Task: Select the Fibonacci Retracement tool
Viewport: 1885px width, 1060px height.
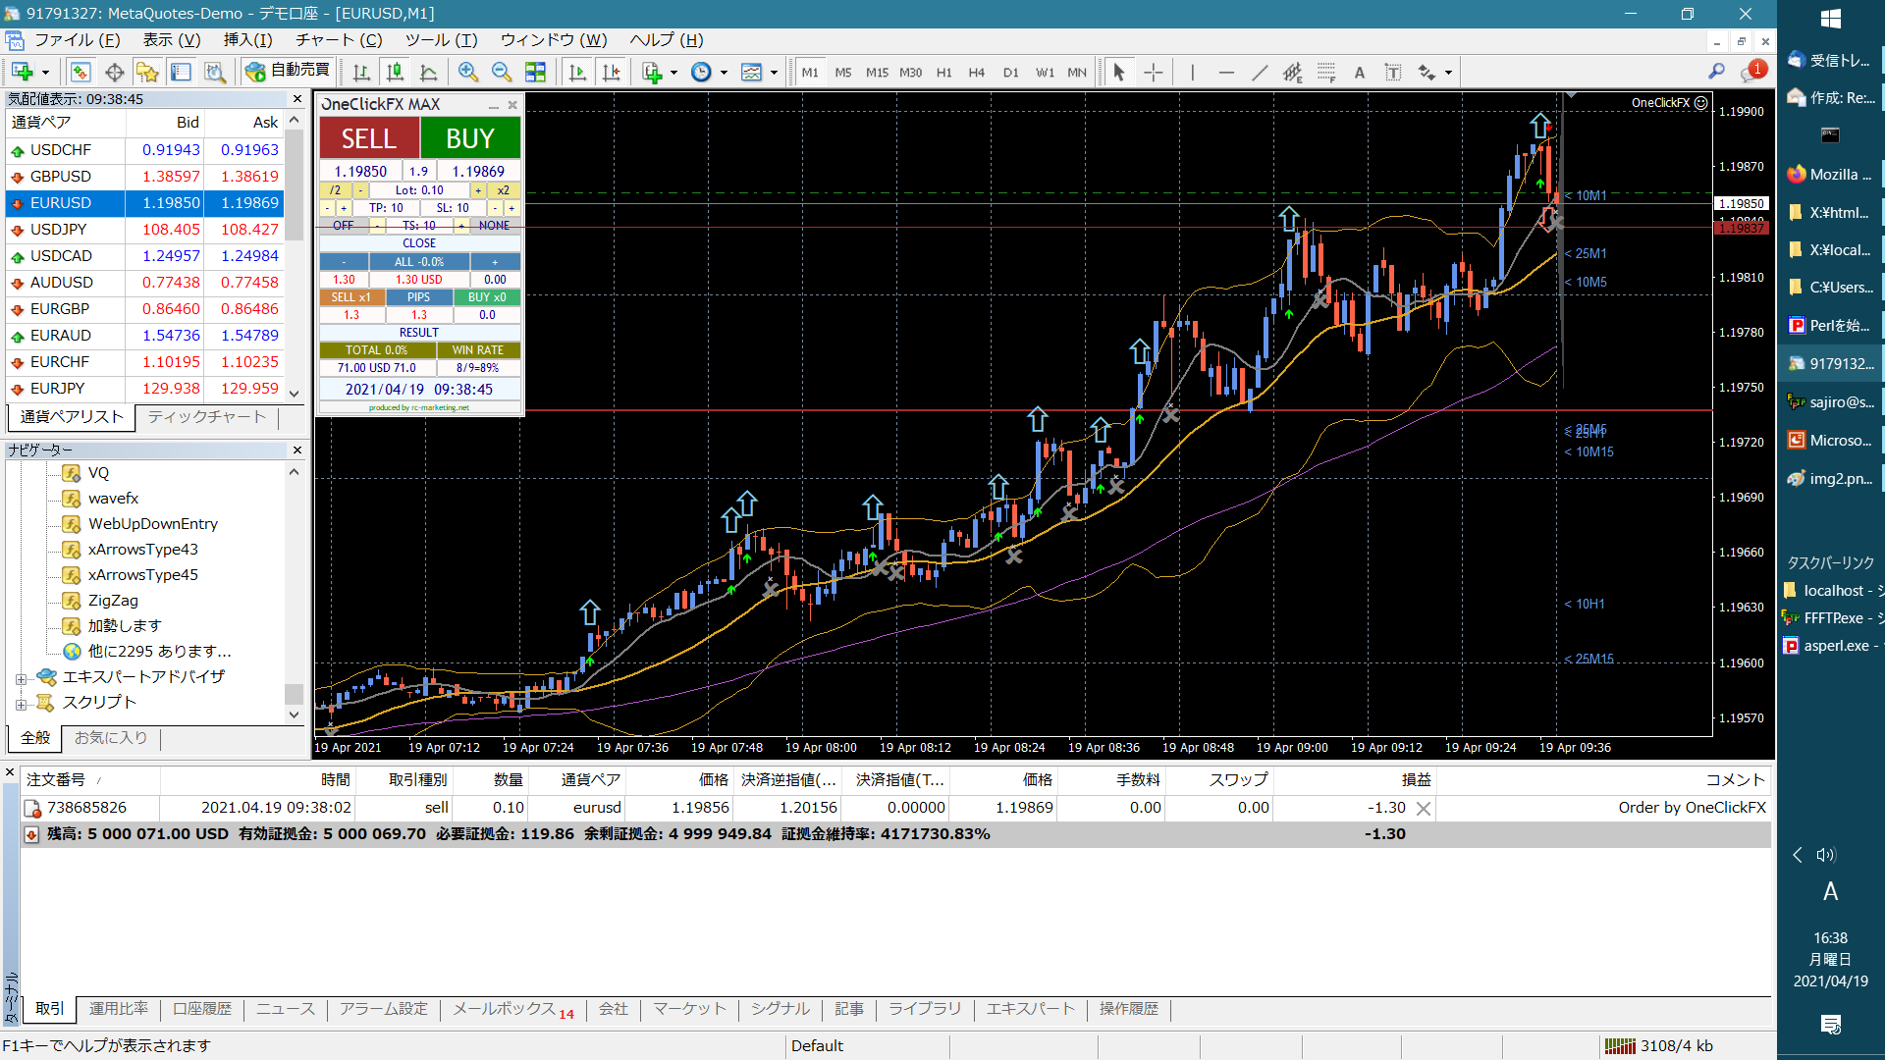Action: pyautogui.click(x=1326, y=72)
